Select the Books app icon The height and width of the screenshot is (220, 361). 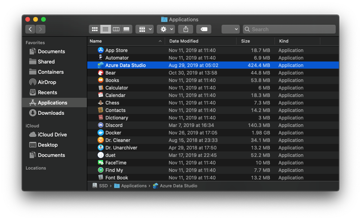point(101,80)
